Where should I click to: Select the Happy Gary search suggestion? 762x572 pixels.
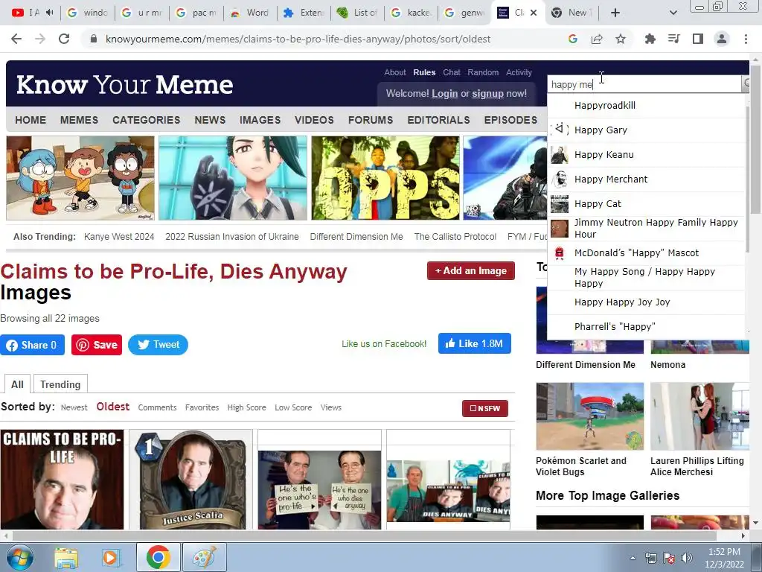tap(647, 130)
